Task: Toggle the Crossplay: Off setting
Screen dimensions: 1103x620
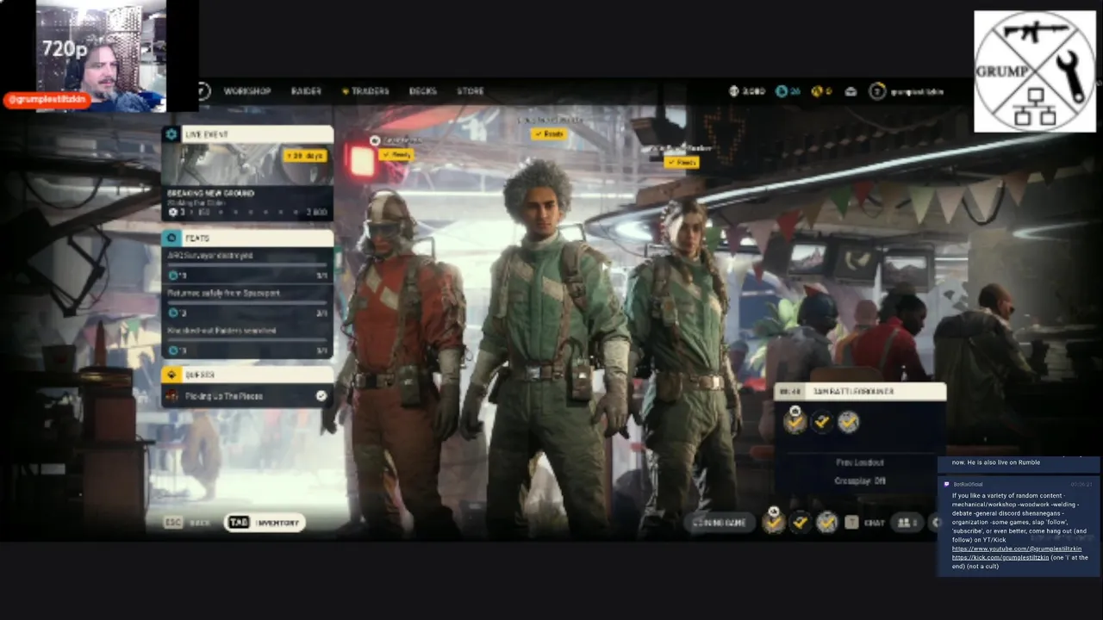Action: click(x=859, y=481)
